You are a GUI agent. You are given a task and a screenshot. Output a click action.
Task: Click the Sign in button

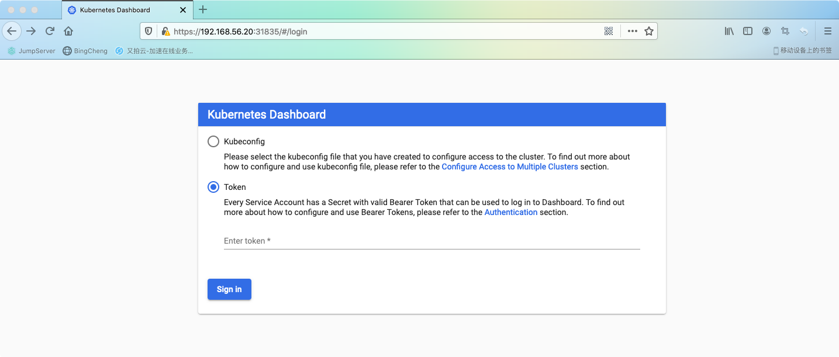pyautogui.click(x=229, y=289)
